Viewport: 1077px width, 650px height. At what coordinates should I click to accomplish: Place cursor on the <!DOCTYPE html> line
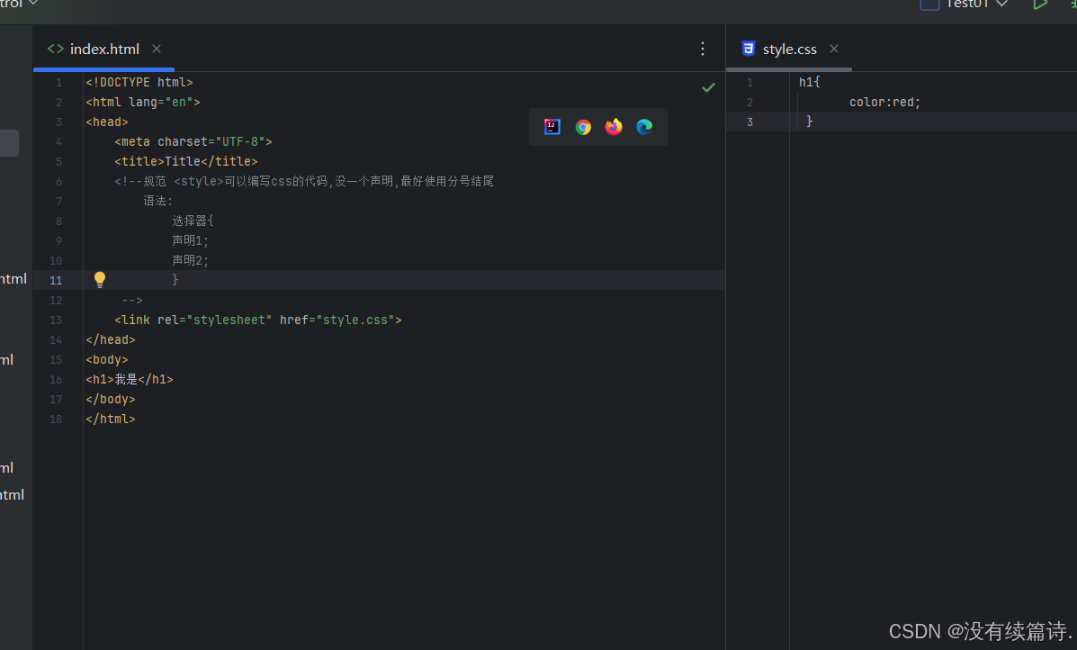(x=139, y=83)
